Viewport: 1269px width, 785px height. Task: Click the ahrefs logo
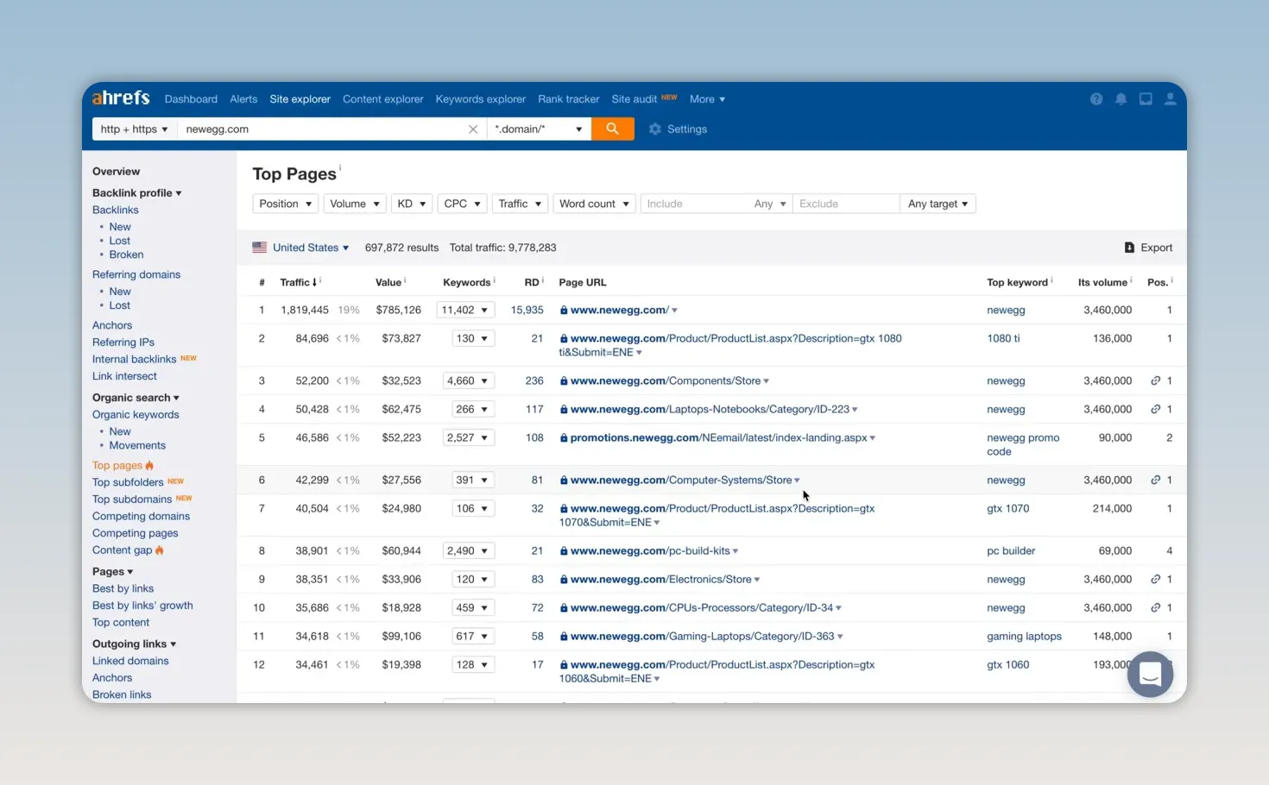(121, 98)
